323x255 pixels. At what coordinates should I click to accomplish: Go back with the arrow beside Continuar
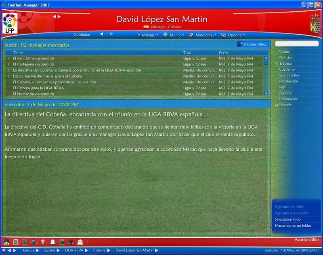102,34
